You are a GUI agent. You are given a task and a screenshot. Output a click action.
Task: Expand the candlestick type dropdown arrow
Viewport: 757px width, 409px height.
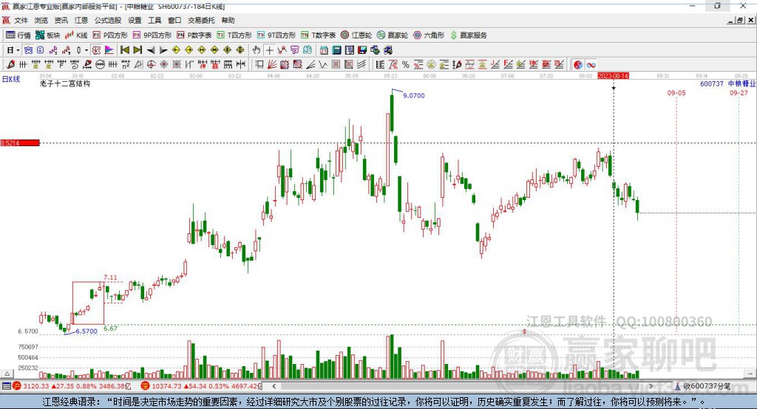(86, 50)
